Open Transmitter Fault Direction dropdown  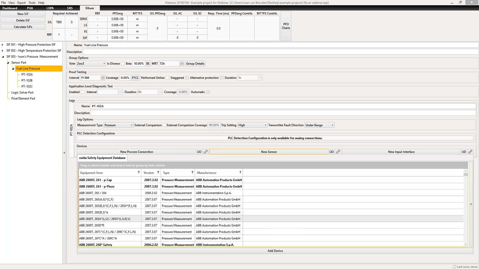coord(319,125)
